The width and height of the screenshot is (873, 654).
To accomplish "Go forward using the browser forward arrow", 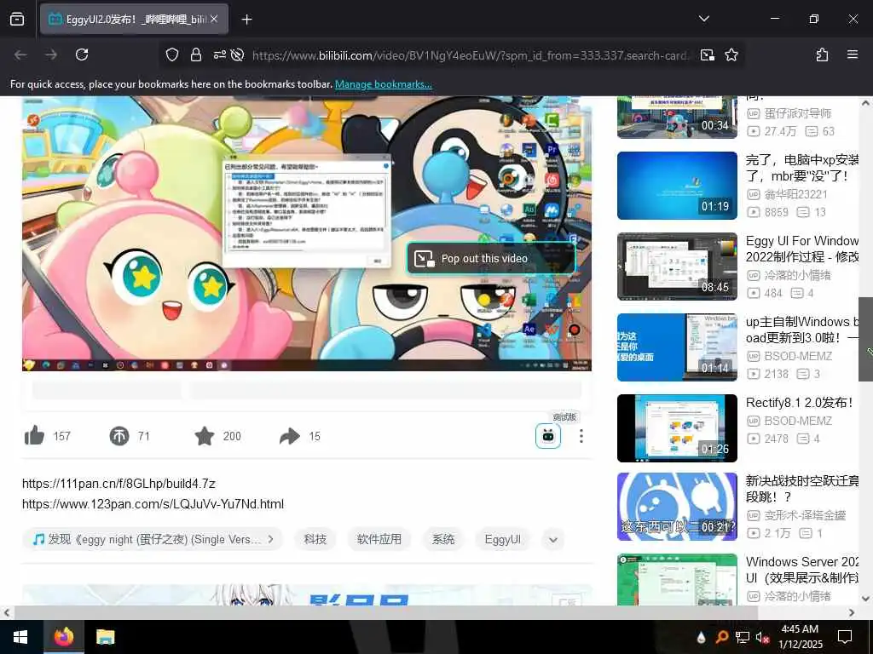I will [51, 54].
